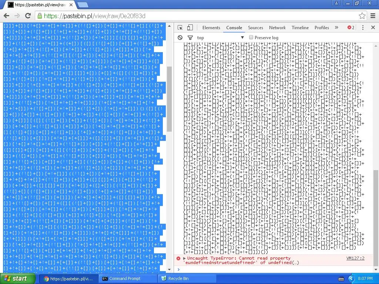This screenshot has width=379, height=284.
Task: Open the Chrome user profile button
Action: [336, 3]
